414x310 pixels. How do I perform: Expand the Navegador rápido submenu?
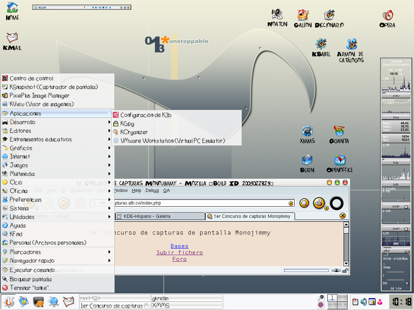click(x=57, y=261)
